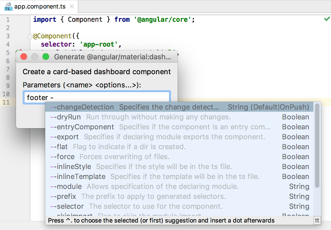This screenshot has width=331, height=230.
Task: Click the 'Parameters (<name> <options...>):' label
Action: (82, 85)
